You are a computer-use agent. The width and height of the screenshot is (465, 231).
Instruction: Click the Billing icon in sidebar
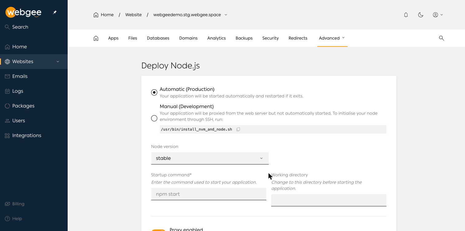7,204
